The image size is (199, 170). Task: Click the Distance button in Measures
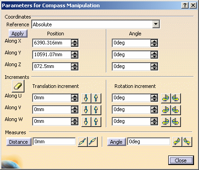(x=19, y=142)
